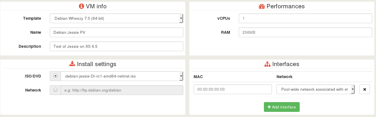Select the Network install radio button

tap(55, 90)
